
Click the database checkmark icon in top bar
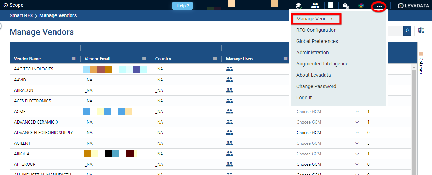299,6
